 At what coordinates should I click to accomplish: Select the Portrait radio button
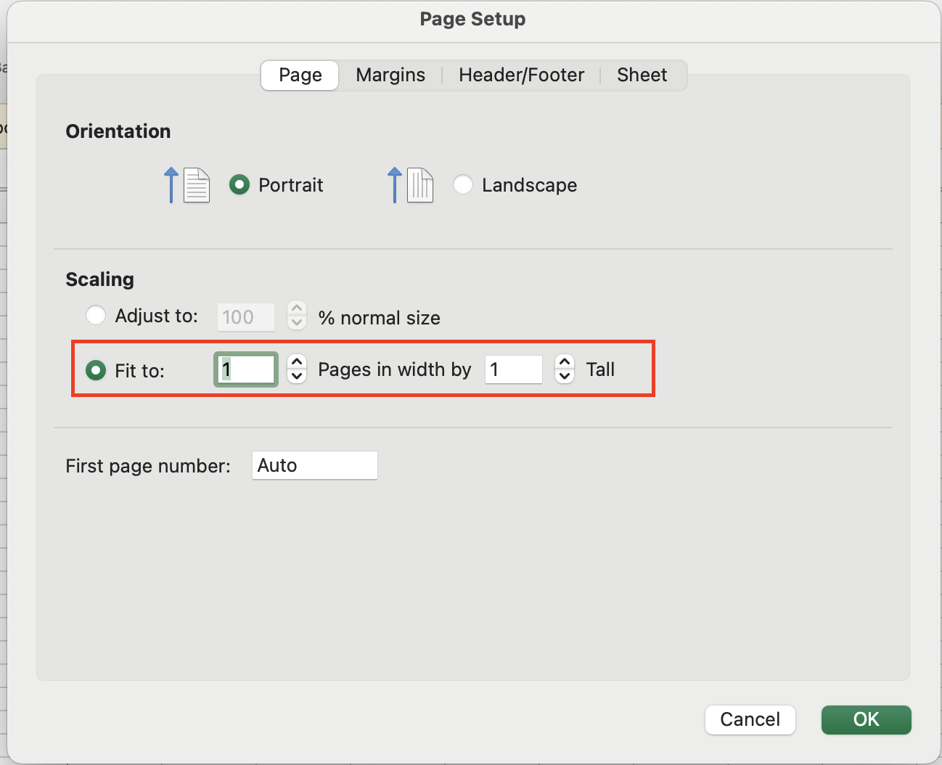pyautogui.click(x=239, y=185)
